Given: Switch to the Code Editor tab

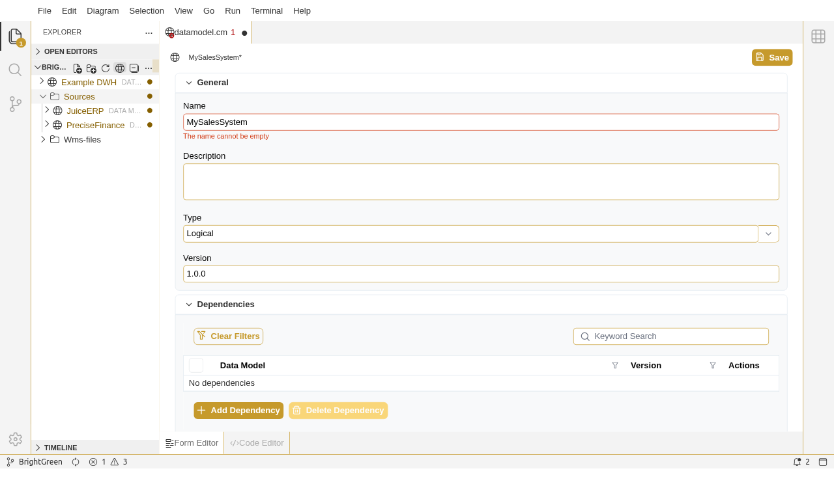Looking at the screenshot, I should tap(257, 443).
